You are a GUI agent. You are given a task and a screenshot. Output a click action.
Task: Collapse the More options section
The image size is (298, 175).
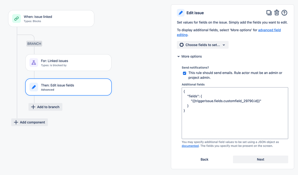[x=189, y=56]
